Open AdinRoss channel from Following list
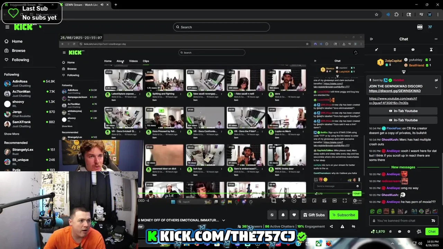Image resolution: width=443 pixels, height=249 pixels. (x=29, y=83)
